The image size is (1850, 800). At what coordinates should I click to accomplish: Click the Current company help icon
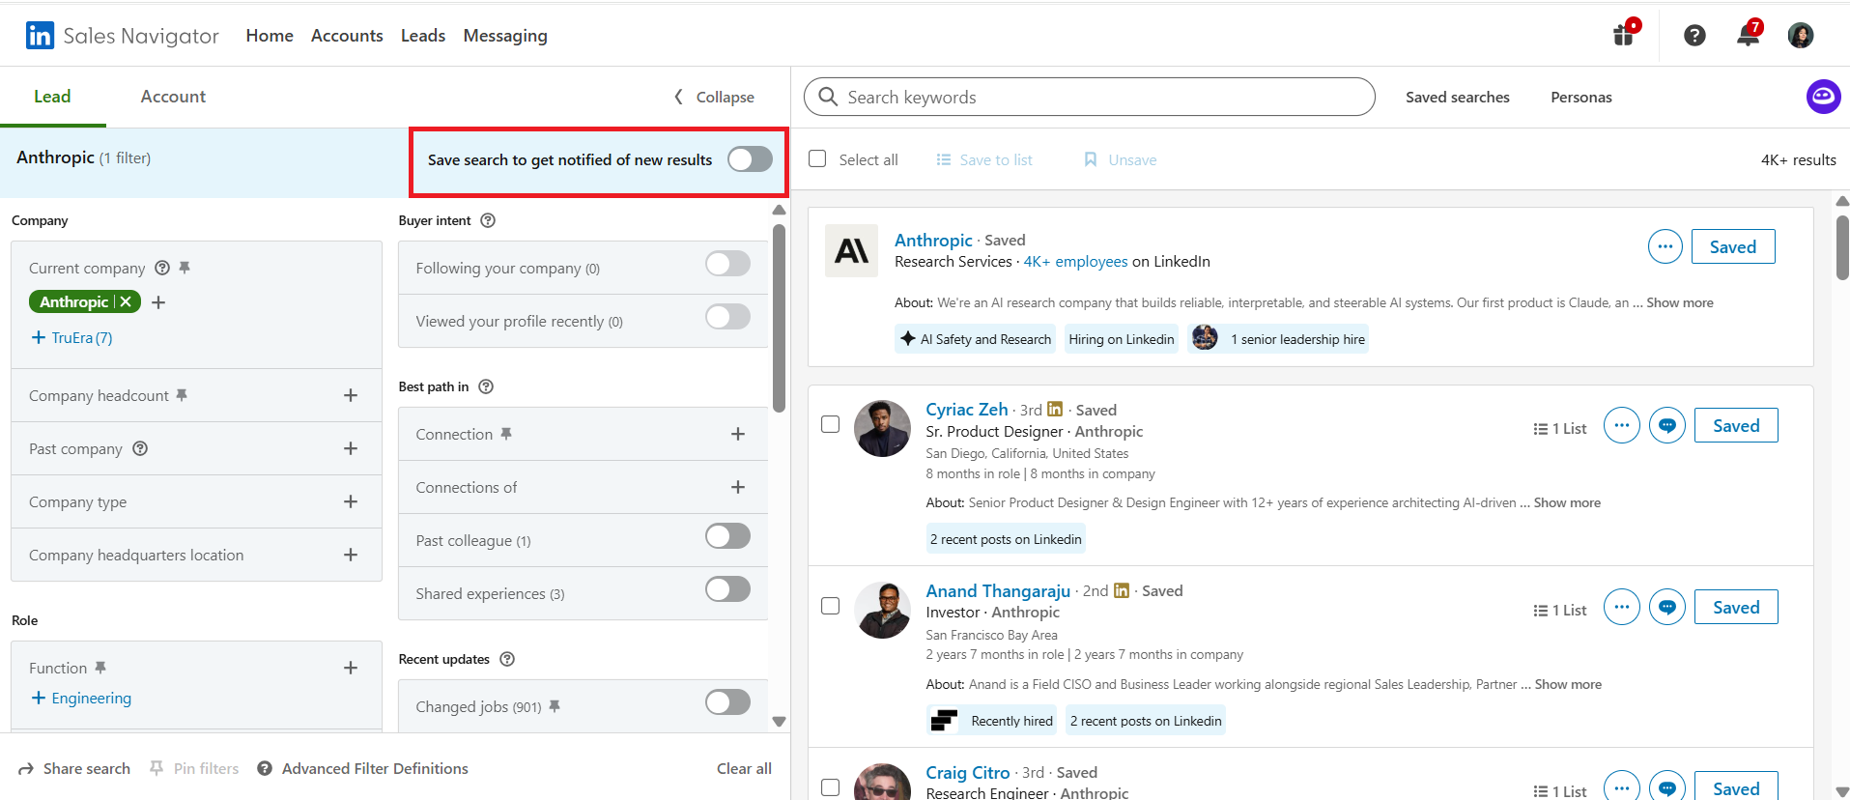[x=162, y=268]
